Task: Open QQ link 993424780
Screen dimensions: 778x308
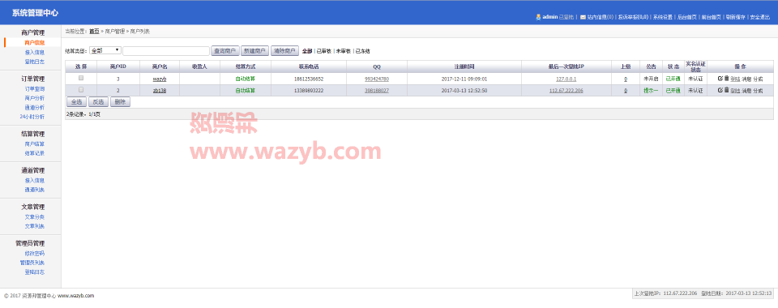Action: coord(377,79)
